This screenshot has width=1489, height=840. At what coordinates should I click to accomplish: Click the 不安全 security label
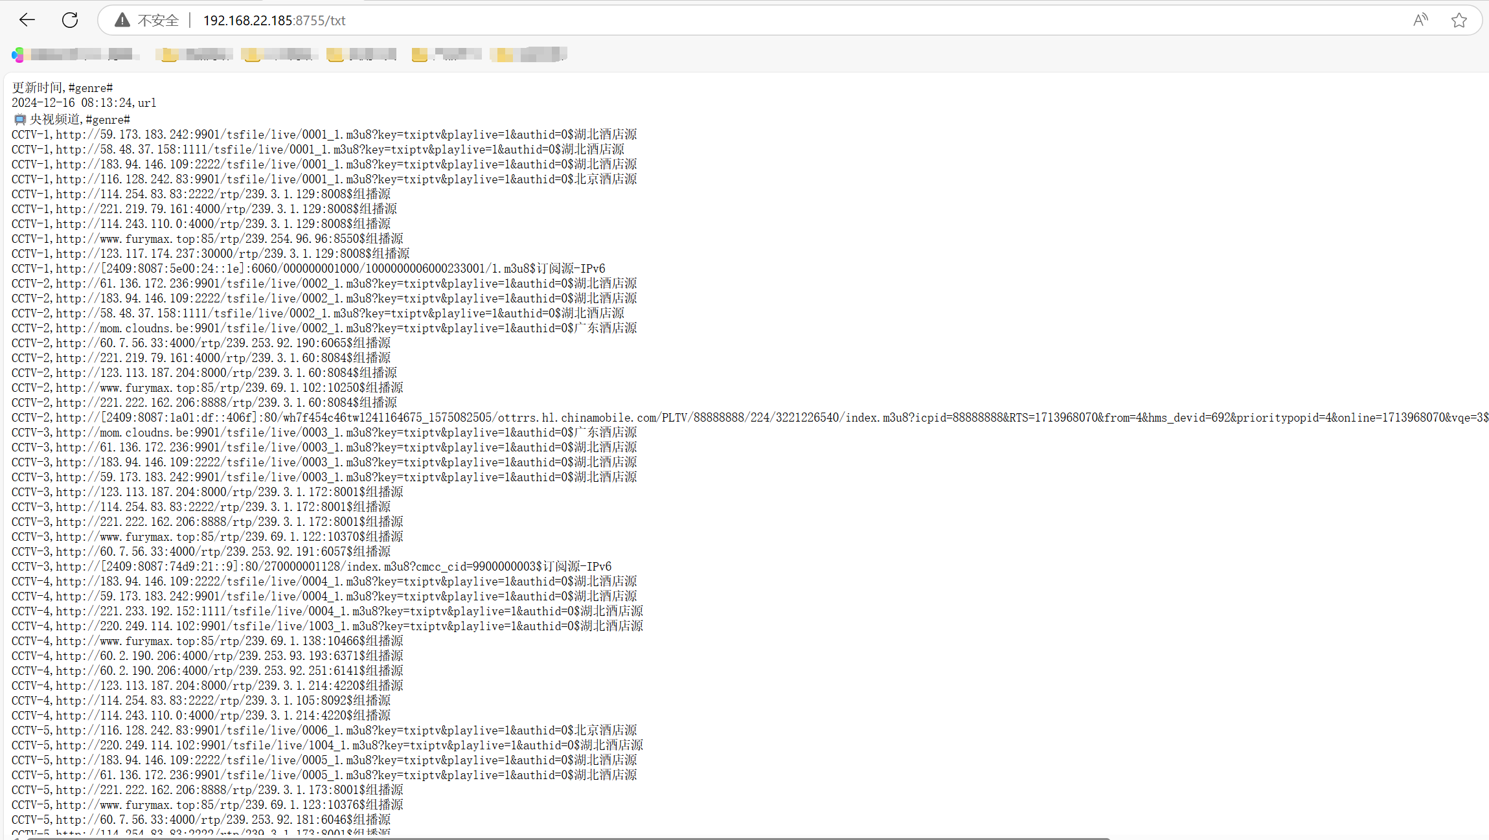click(158, 20)
